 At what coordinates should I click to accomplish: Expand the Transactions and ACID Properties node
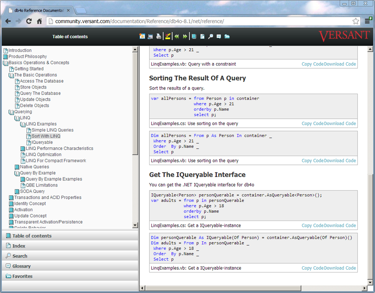click(x=11, y=198)
